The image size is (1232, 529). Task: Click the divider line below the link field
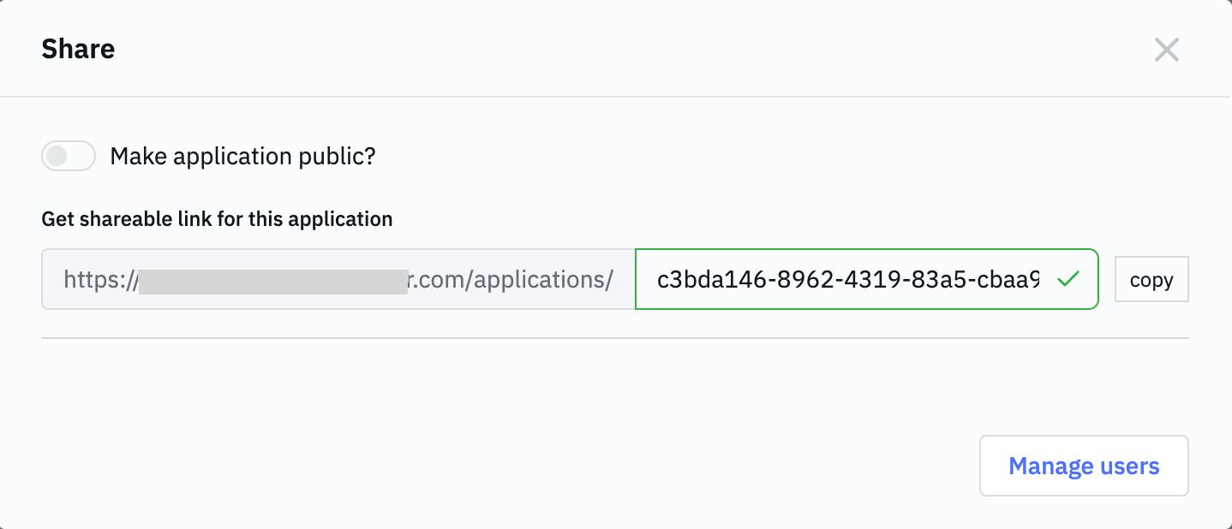pyautogui.click(x=614, y=338)
